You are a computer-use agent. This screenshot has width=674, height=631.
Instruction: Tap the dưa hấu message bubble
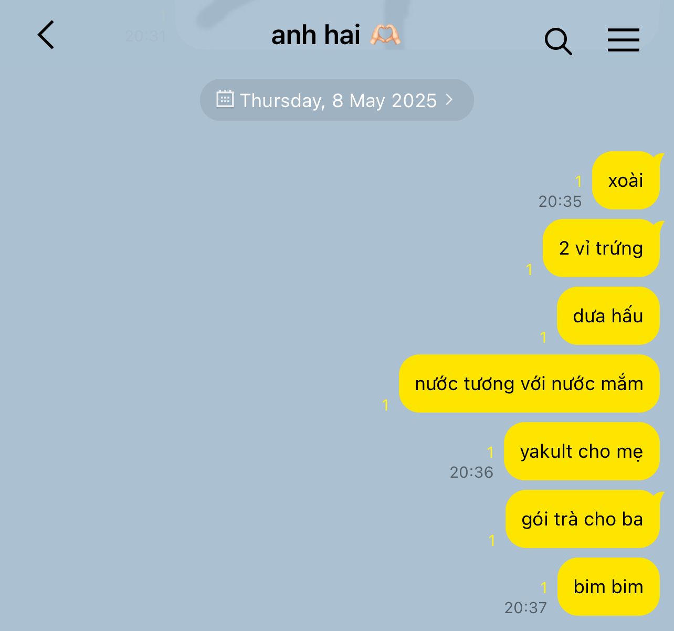[608, 316]
